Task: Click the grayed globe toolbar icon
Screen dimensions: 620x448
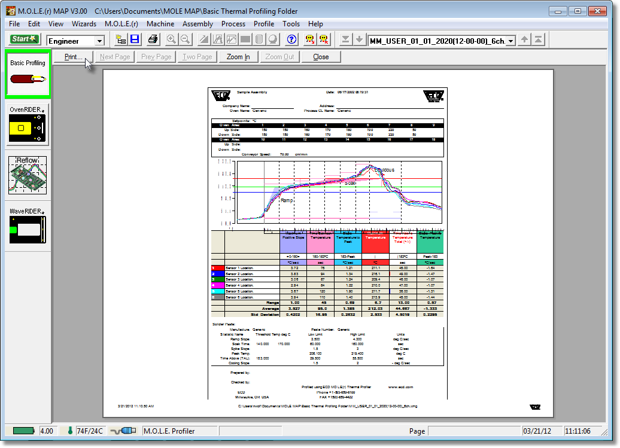Action: [273, 39]
